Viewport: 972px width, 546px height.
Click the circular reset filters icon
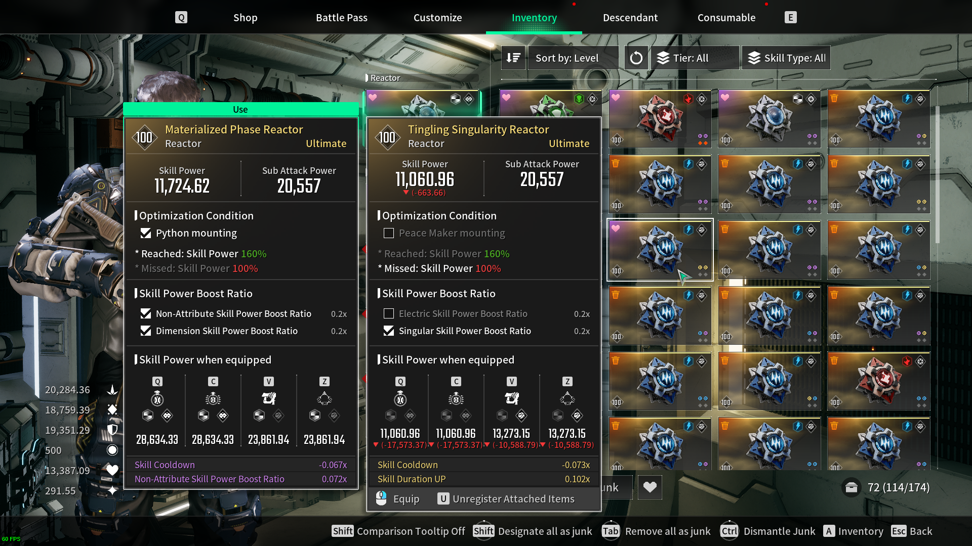tap(636, 58)
